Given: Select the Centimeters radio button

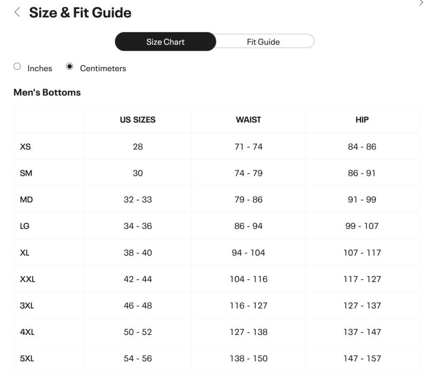Looking at the screenshot, I should tap(69, 67).
